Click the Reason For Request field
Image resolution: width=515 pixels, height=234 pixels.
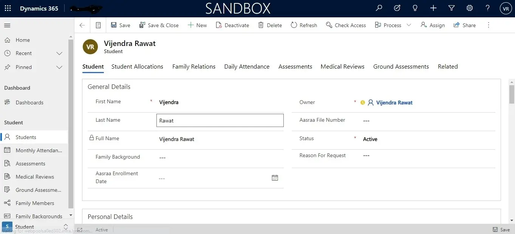[x=427, y=156]
